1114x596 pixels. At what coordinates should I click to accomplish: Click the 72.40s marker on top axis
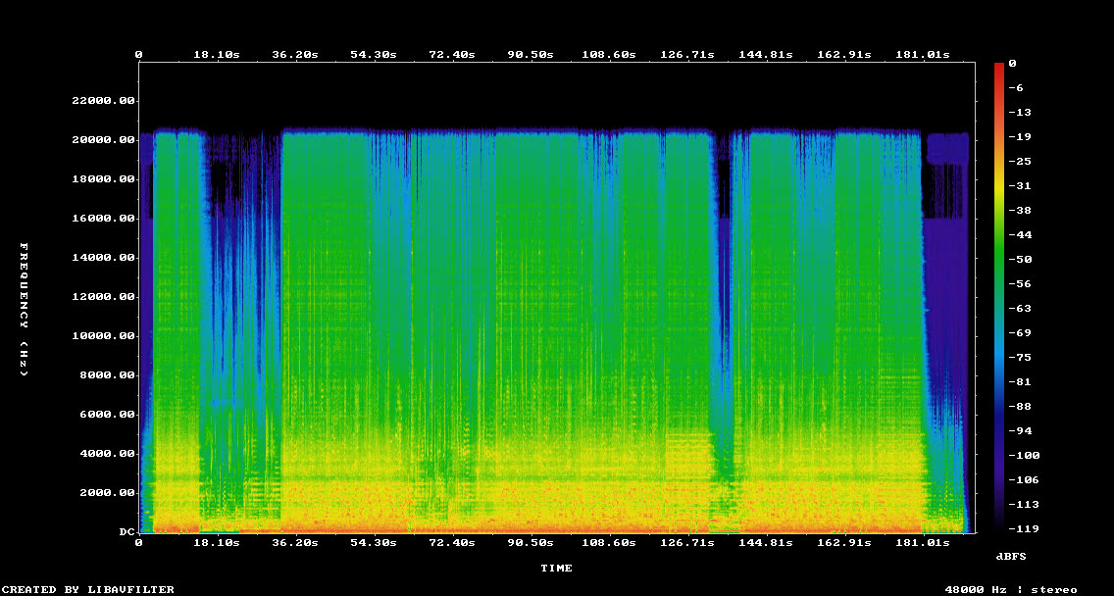point(451,55)
